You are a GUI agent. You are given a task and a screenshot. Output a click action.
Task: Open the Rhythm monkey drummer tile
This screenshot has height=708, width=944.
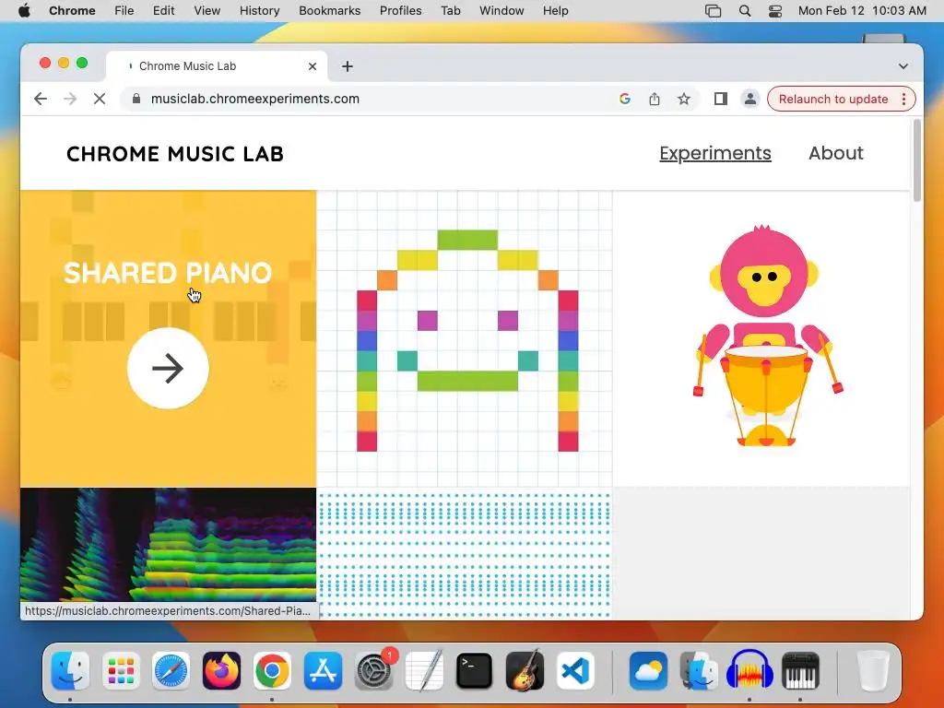click(761, 339)
